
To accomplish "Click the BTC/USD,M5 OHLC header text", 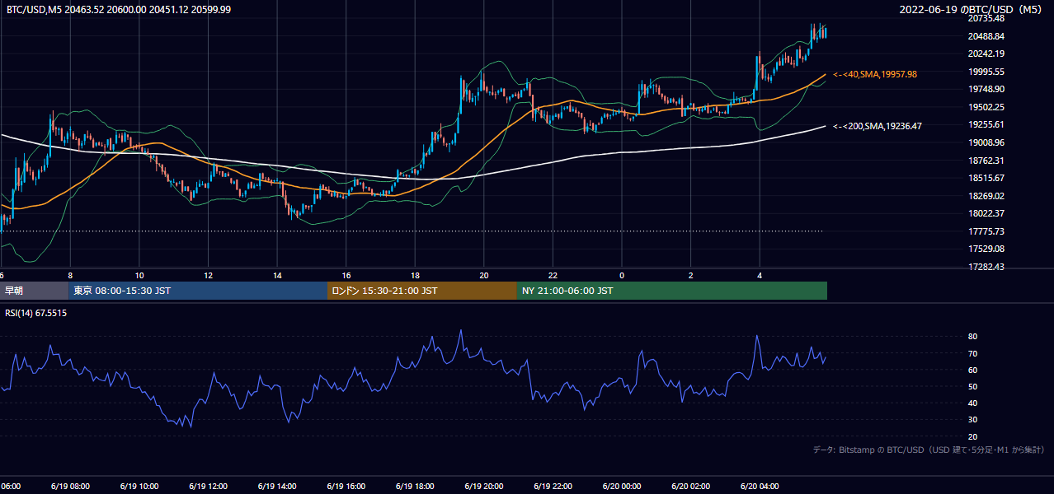I will [119, 9].
